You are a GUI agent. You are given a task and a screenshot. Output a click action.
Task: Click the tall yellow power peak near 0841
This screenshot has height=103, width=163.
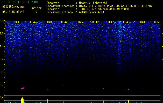[x=22, y=99]
